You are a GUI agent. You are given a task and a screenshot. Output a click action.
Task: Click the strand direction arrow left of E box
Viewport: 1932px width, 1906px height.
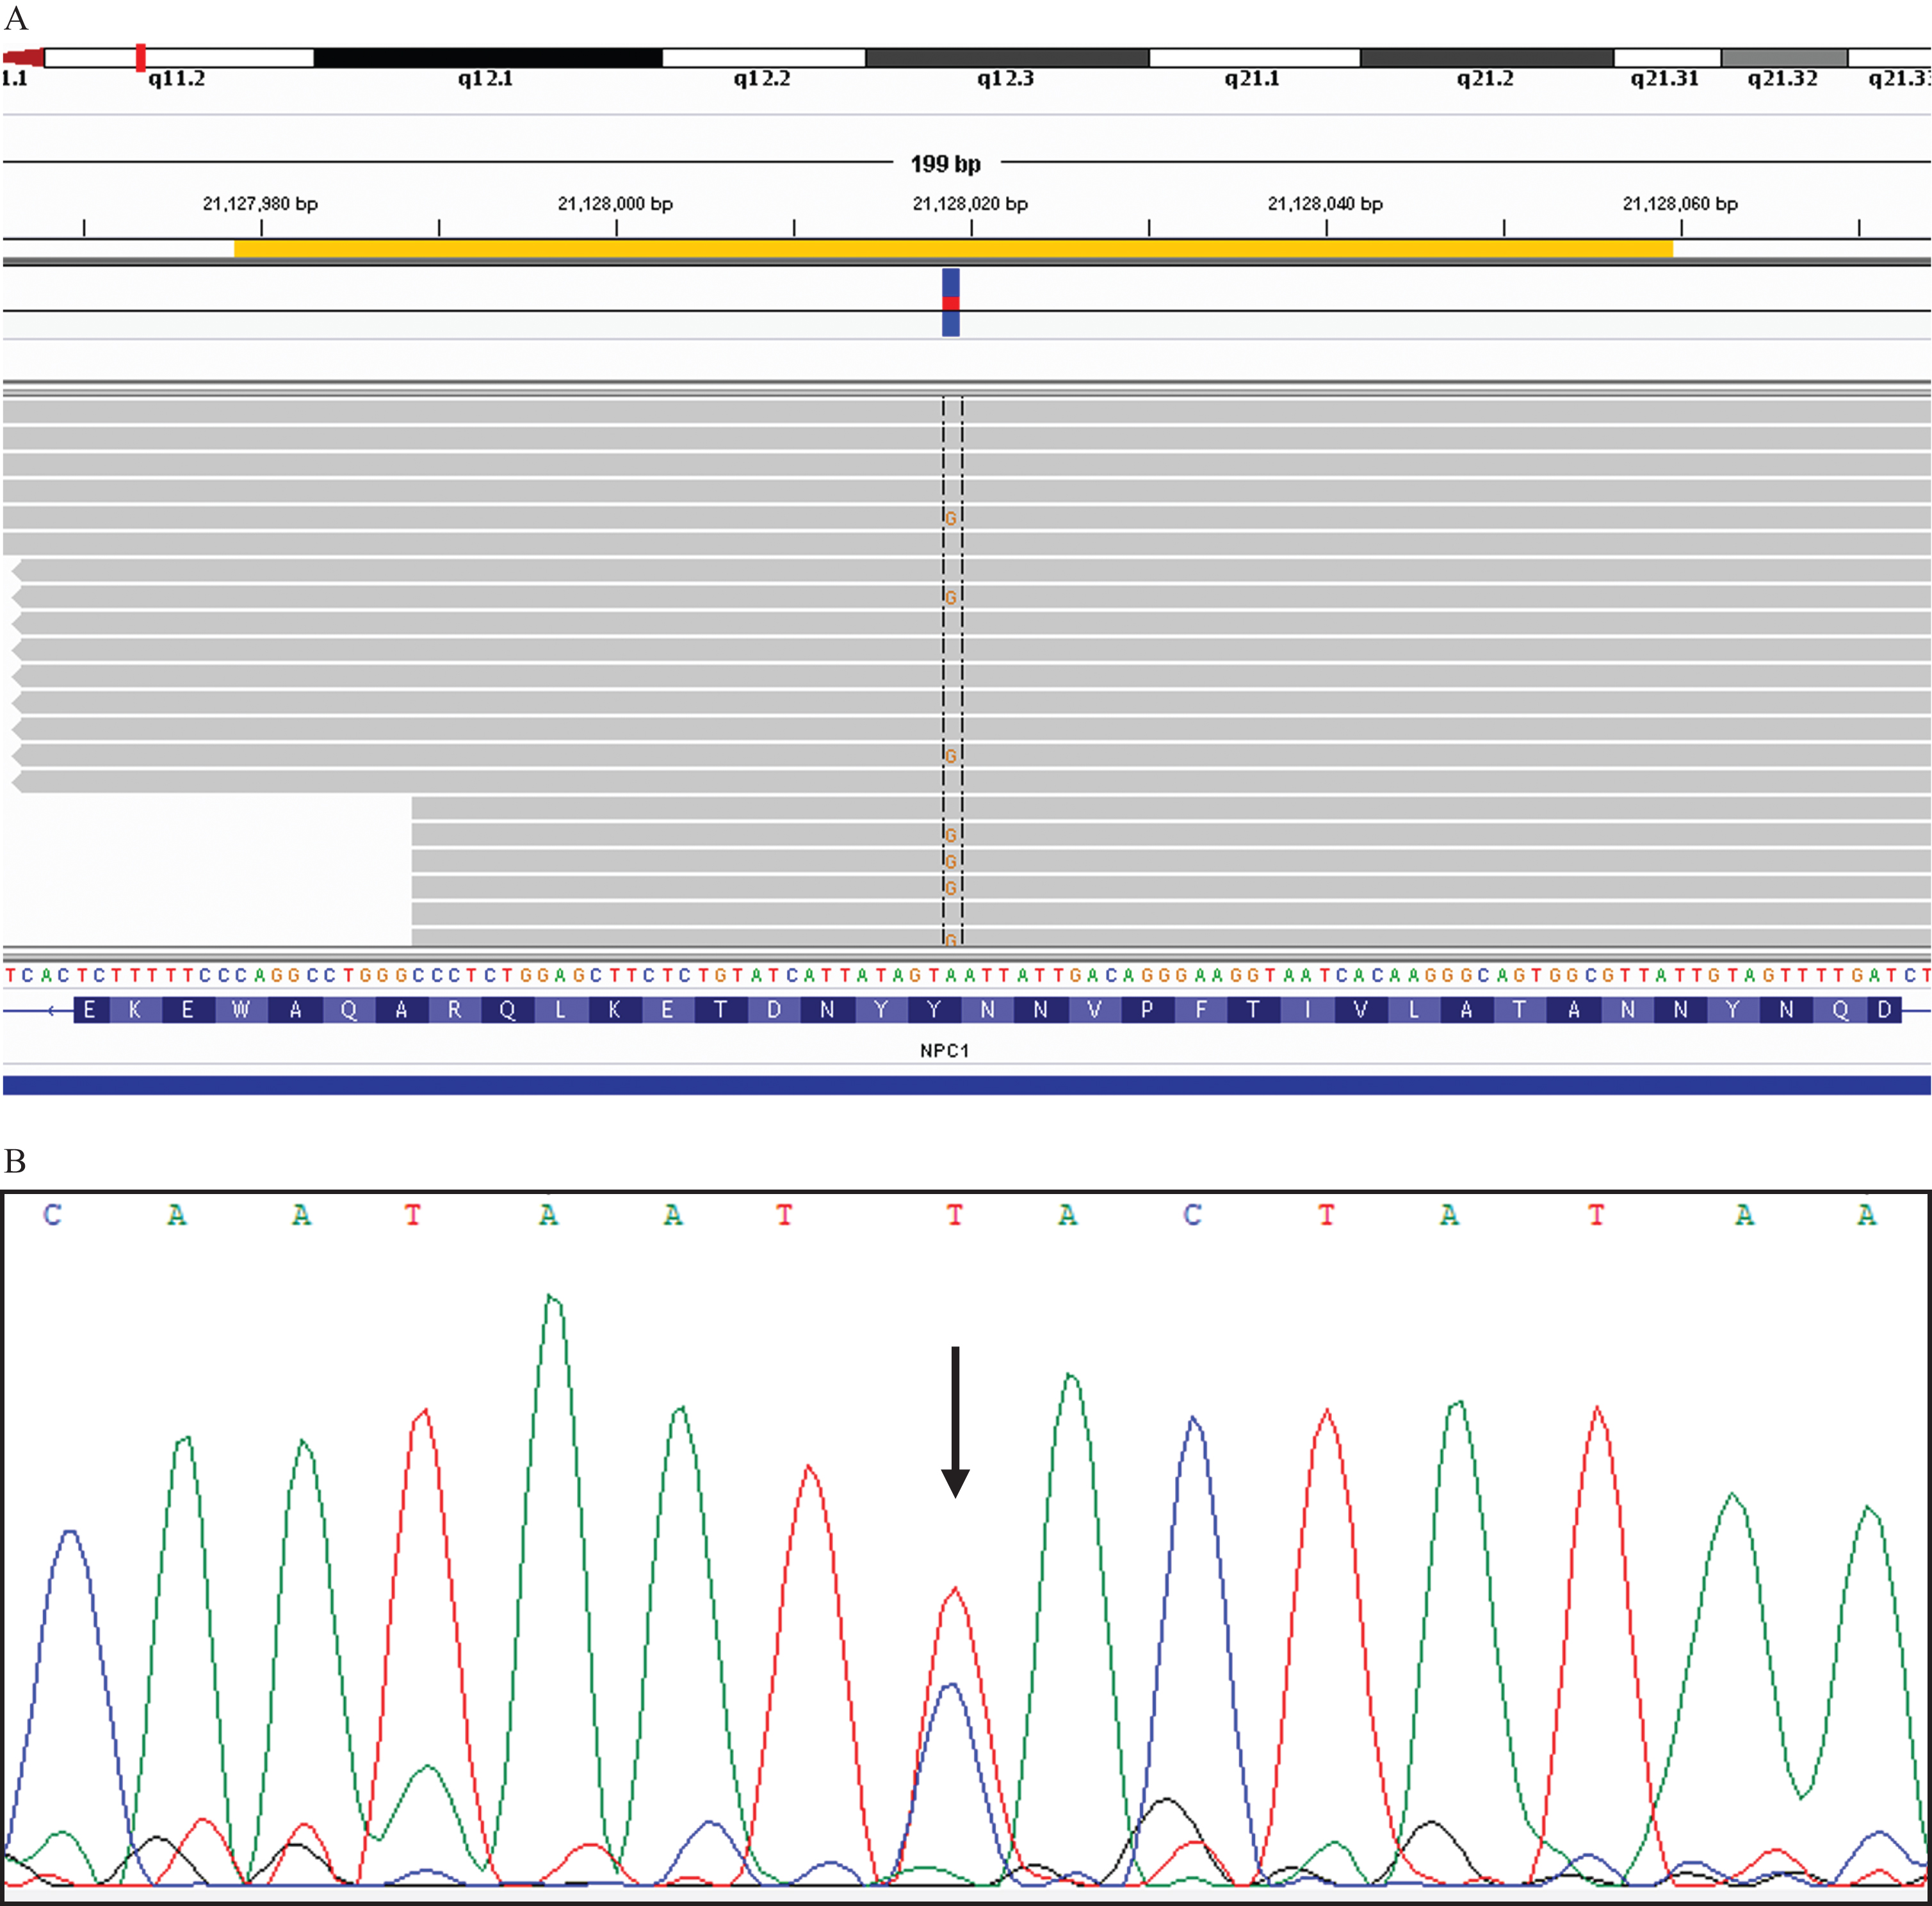pyautogui.click(x=52, y=1011)
